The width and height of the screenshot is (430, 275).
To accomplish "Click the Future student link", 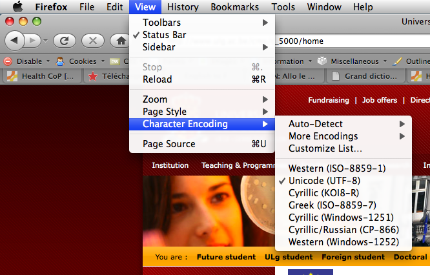I will click(226, 257).
